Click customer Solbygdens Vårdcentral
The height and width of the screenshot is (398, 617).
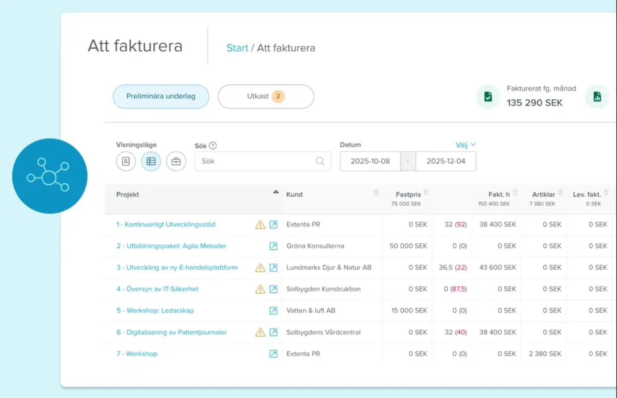pos(323,332)
